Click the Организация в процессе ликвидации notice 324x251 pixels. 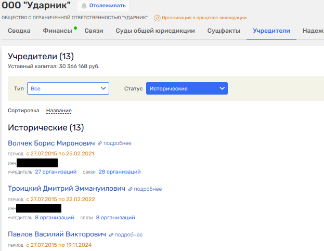point(204,18)
